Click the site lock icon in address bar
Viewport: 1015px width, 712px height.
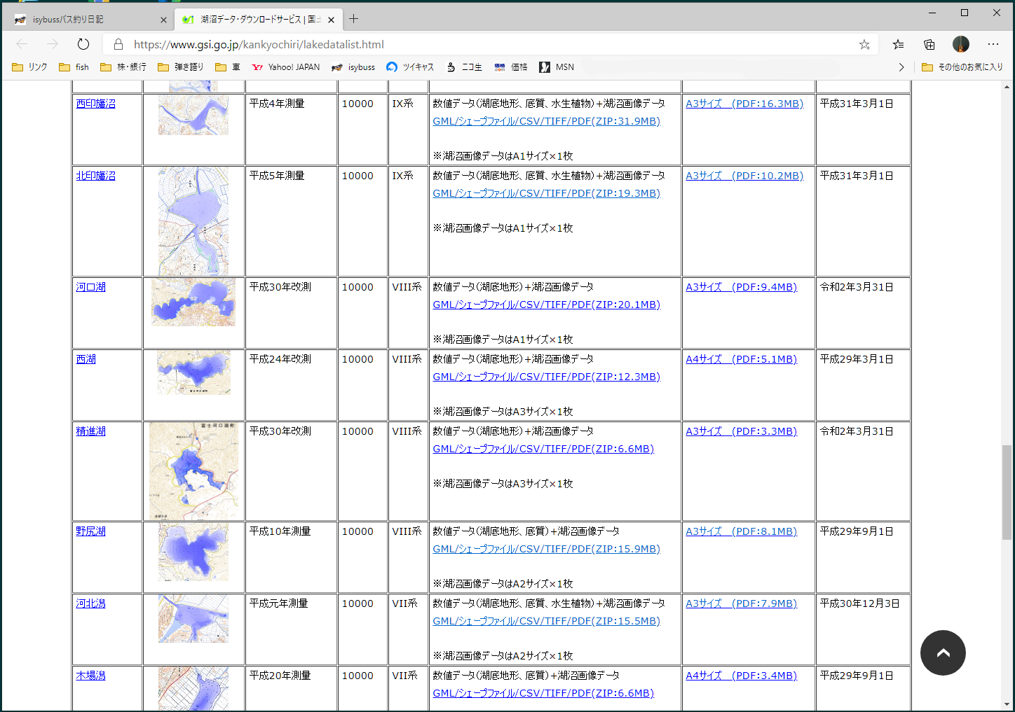tap(118, 44)
